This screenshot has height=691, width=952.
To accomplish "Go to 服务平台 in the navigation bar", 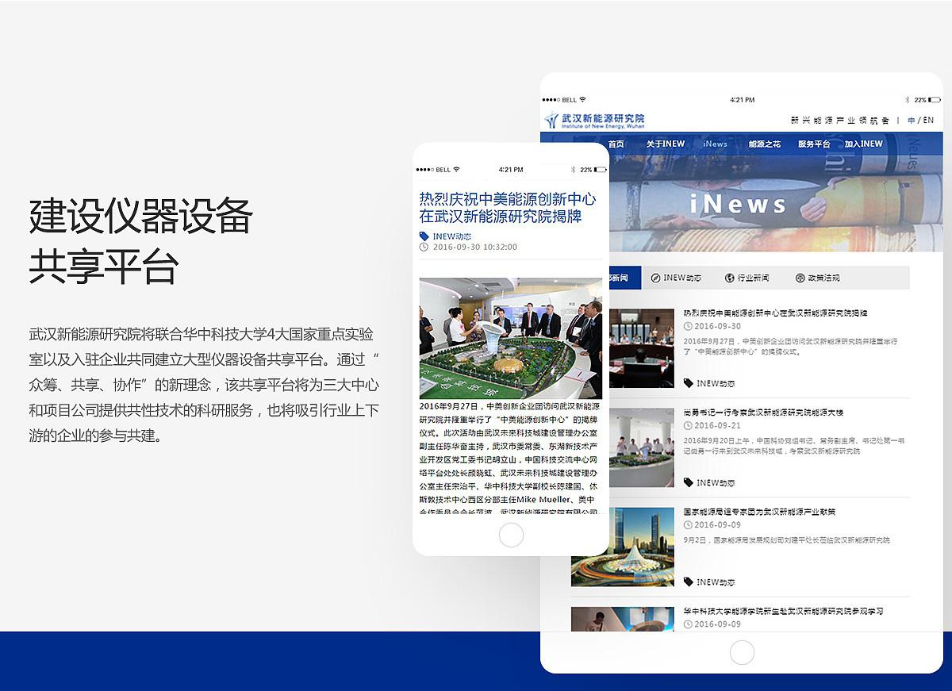I will pos(813,144).
